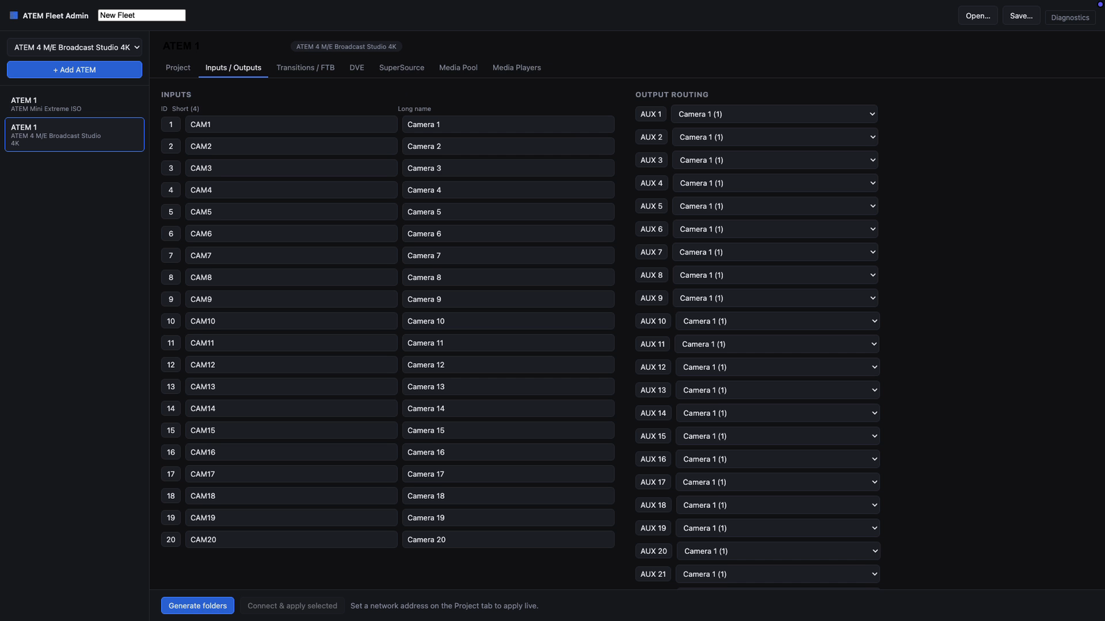Viewport: 1105px width, 621px height.
Task: Select the ATEM 4 M/E Broadcast Studio 4K device
Action: point(75,135)
